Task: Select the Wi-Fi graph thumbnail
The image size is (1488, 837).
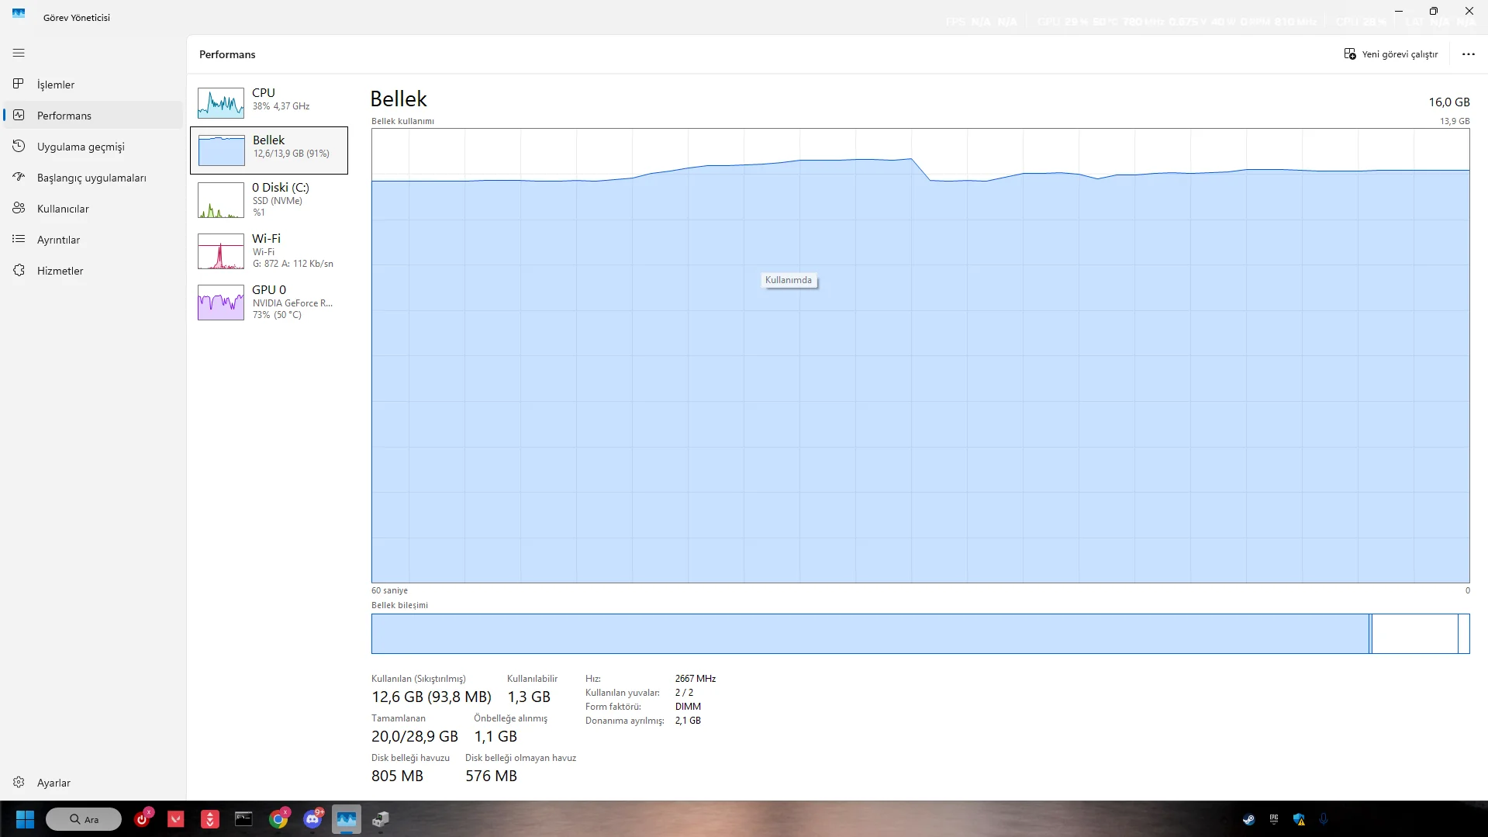Action: point(221,251)
